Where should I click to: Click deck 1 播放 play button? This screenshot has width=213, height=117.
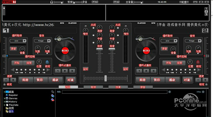(55, 80)
